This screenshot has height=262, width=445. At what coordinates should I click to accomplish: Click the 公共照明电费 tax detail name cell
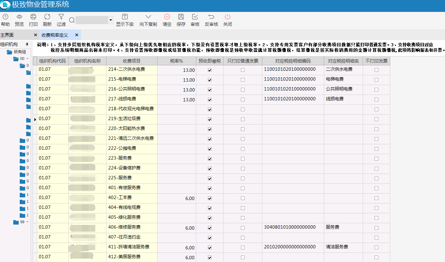(x=343, y=90)
